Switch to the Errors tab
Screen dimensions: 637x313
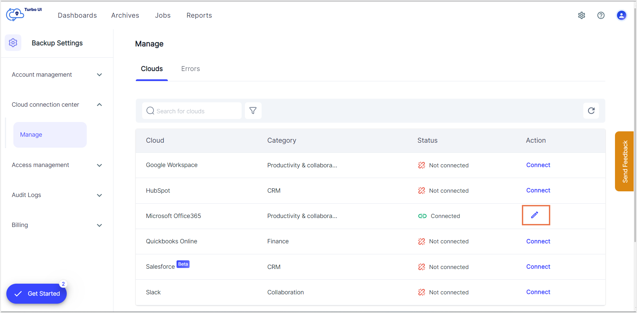(190, 69)
